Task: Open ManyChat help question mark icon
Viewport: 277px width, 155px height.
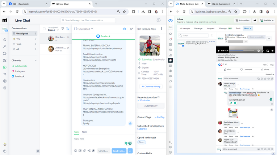Action: (5, 151)
